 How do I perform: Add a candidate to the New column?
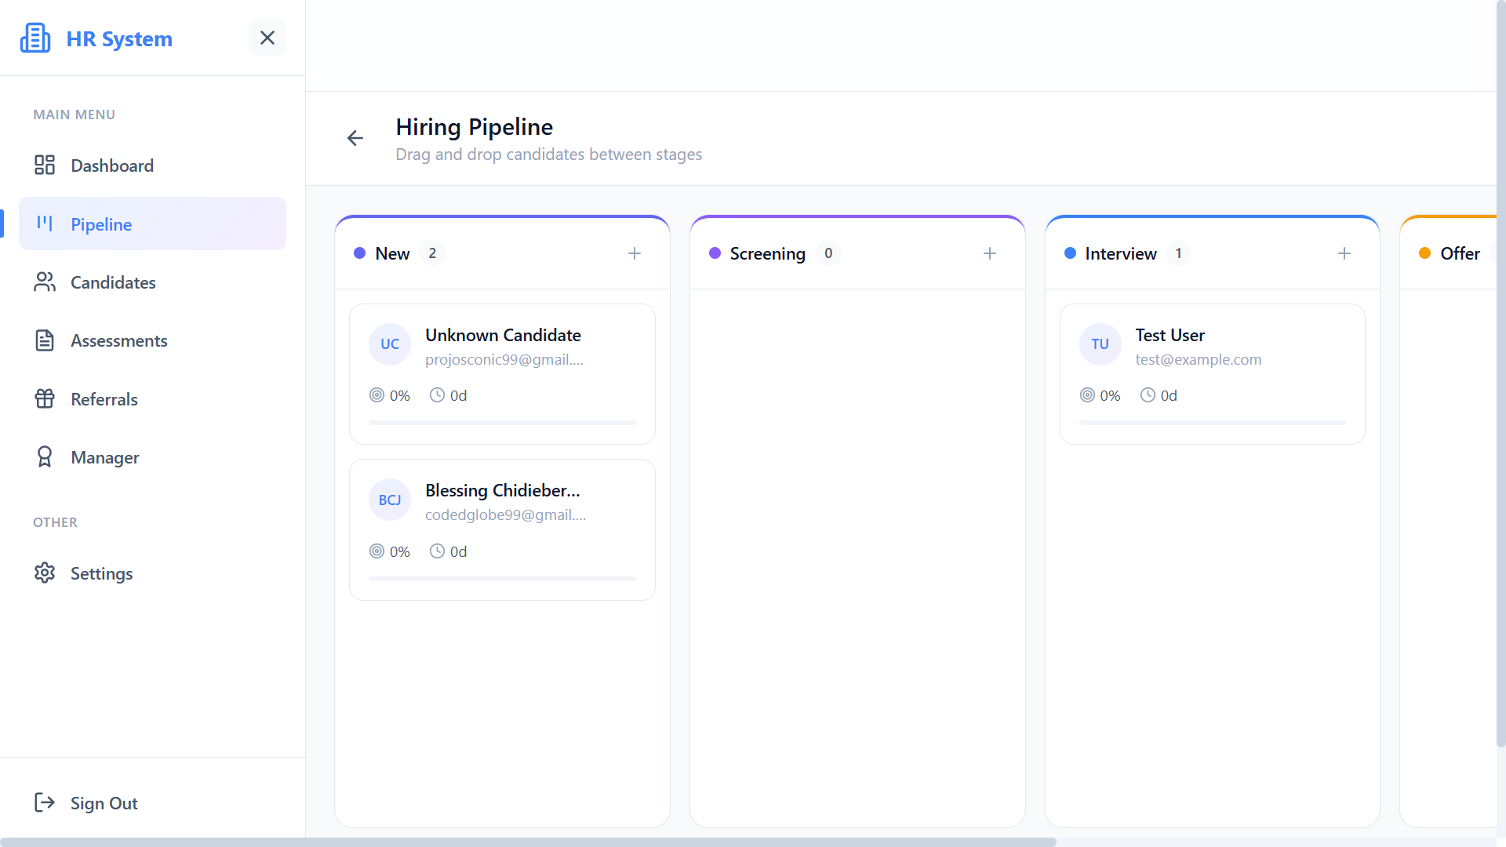[634, 253]
